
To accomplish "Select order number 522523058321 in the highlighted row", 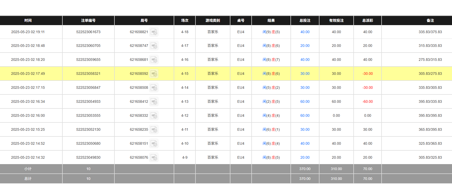I will point(88,74).
